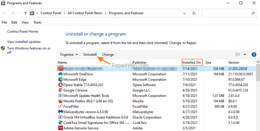Open View installed updates link
This screenshot has width=260, height=131.
pyautogui.click(x=24, y=42)
